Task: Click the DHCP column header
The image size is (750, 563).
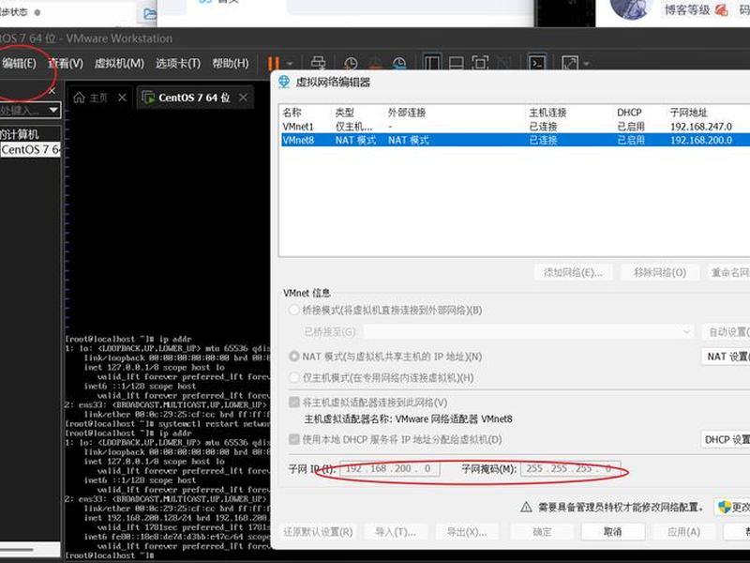Action: [x=629, y=113]
